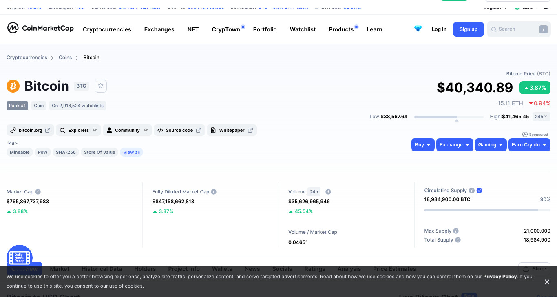Click the 24h selector next to Volume
The height and width of the screenshot is (297, 557).
click(x=314, y=192)
